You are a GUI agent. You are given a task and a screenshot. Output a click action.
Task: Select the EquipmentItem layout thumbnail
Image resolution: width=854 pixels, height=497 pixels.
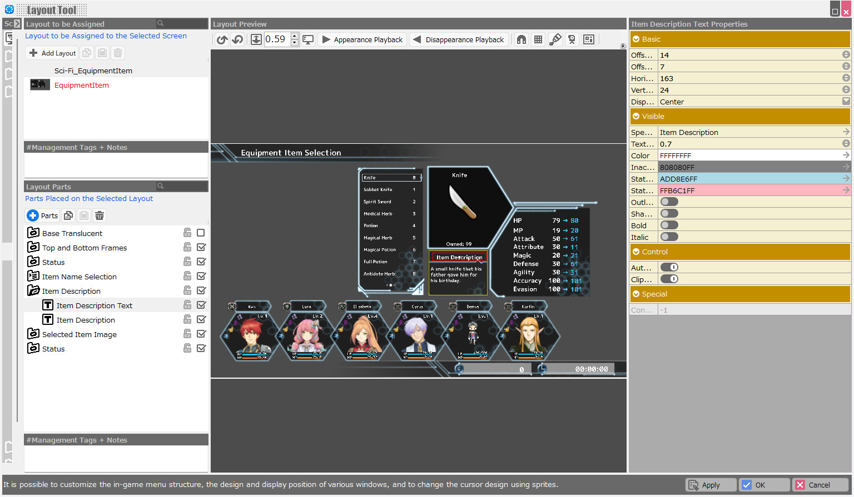point(39,85)
